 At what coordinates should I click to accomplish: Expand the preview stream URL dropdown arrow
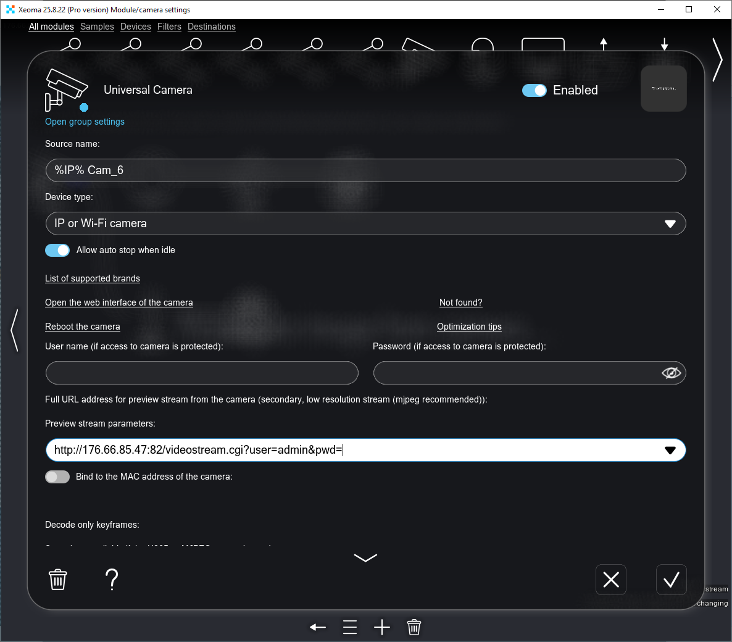[x=670, y=450]
